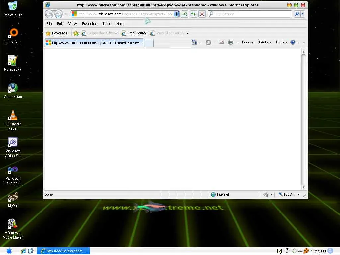Expand the zoom level dropdown arrow
Image resolution: width=340 pixels, height=255 pixels.
(298, 194)
